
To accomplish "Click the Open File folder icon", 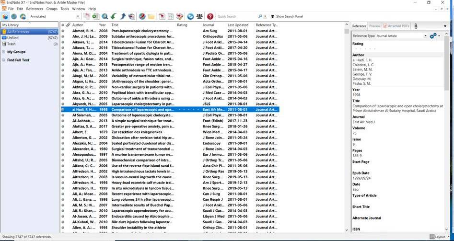I will [x=151, y=16].
